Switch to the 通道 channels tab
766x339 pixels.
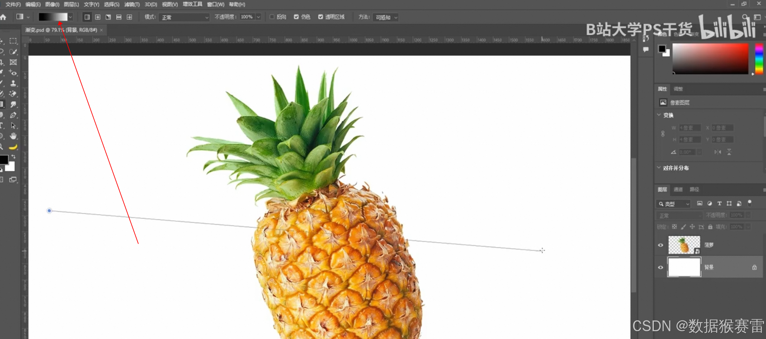[x=678, y=189]
